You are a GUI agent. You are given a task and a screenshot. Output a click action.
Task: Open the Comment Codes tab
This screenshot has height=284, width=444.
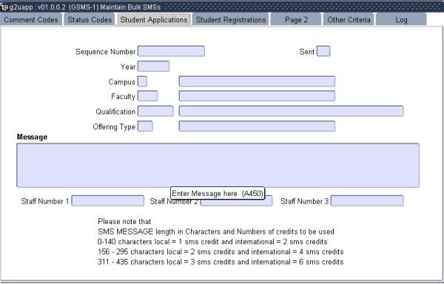(31, 20)
